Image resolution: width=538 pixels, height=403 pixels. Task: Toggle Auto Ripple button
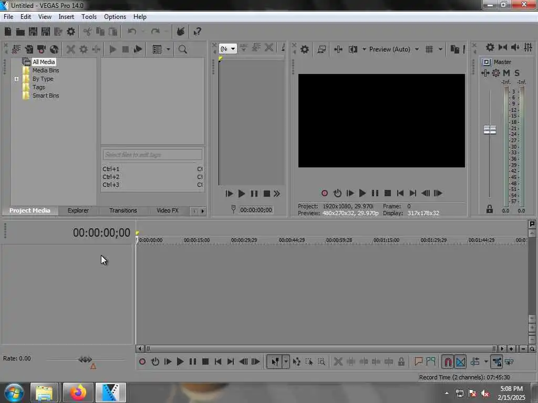coord(475,362)
